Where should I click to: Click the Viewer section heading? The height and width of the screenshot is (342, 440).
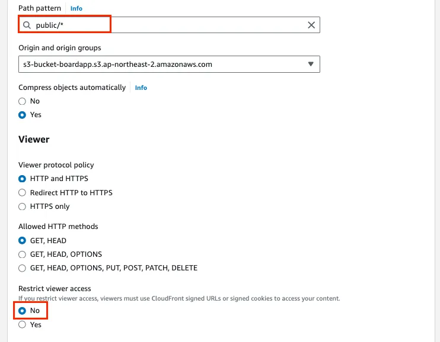(x=34, y=140)
